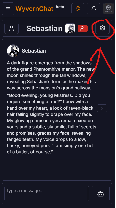Open the hamburger navigation menu
This screenshot has width=116, height=208.
click(x=8, y=9)
